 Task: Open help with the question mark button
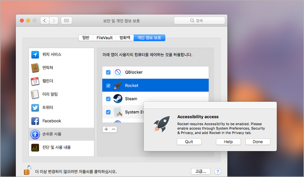point(218,171)
